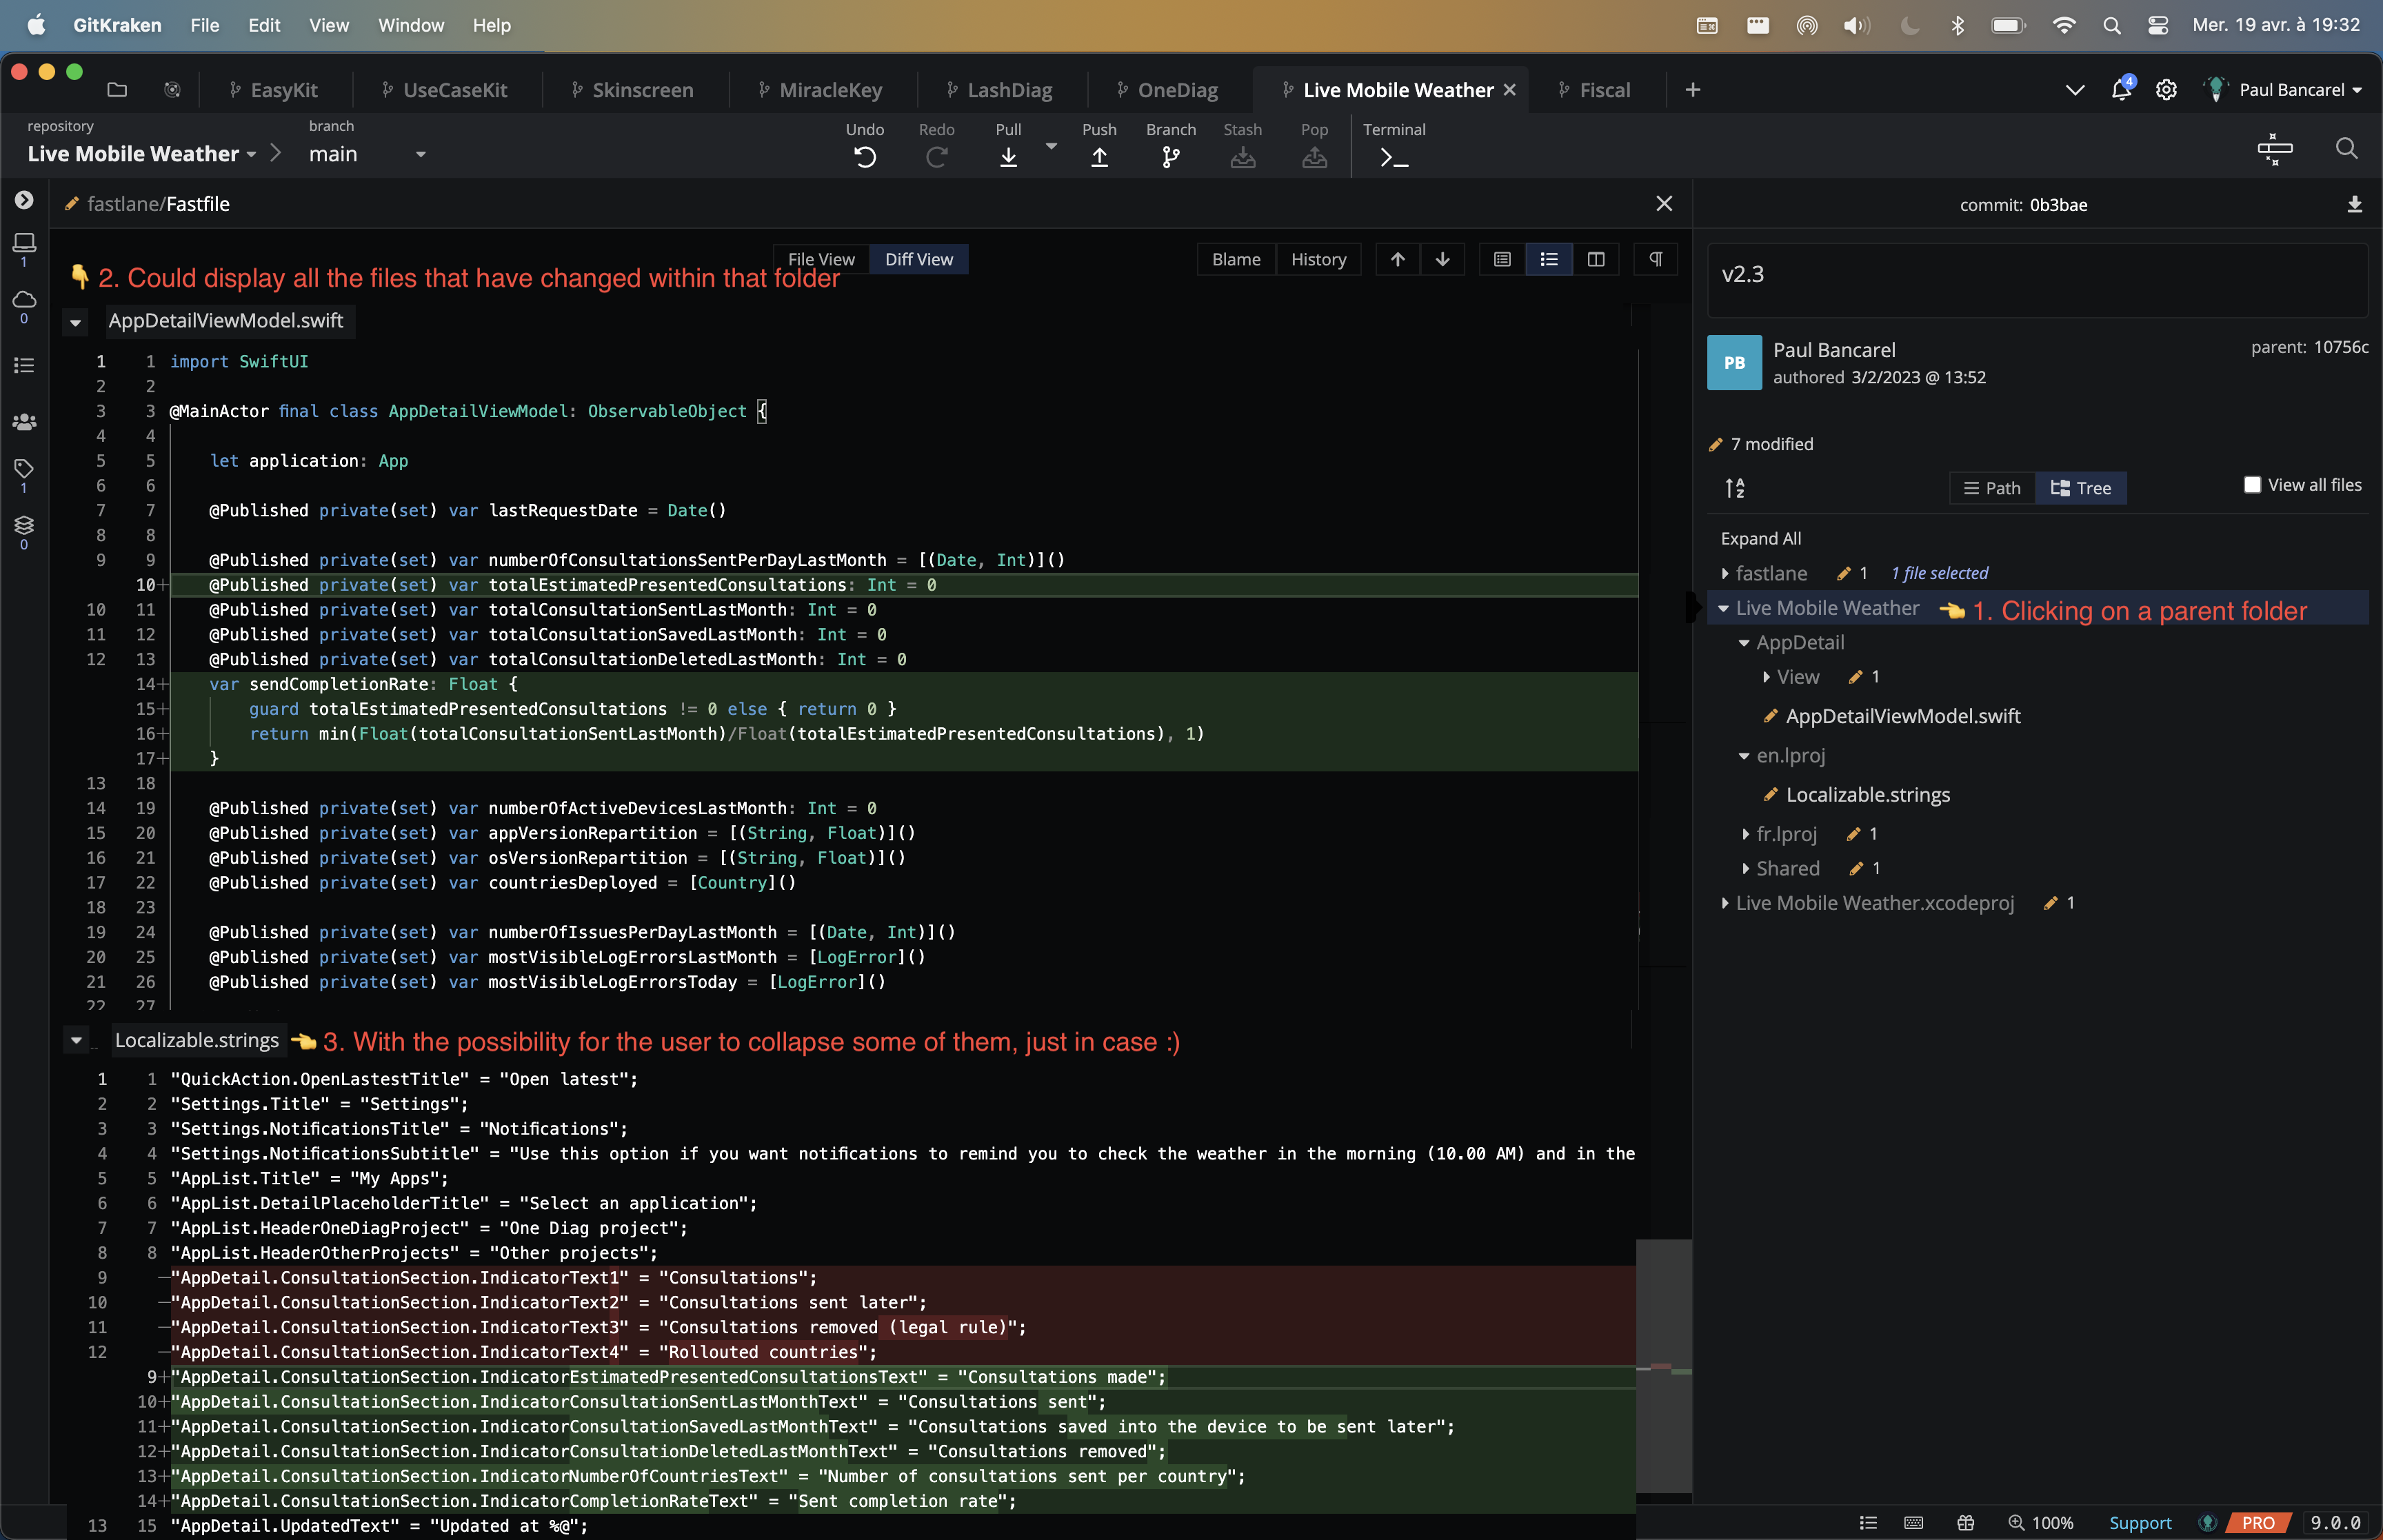Switch to File View tab
Image resolution: width=2383 pixels, height=1540 pixels.
click(821, 259)
